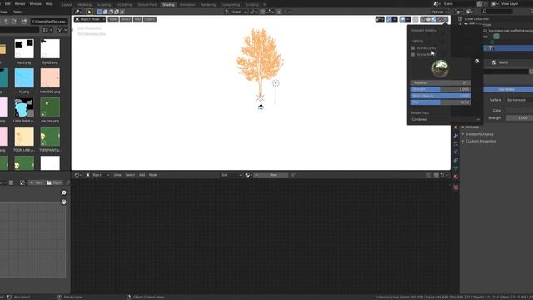Screen dimensions: 533x300
Task: Adjust the Rotation slider in shading popover
Action: click(x=441, y=82)
